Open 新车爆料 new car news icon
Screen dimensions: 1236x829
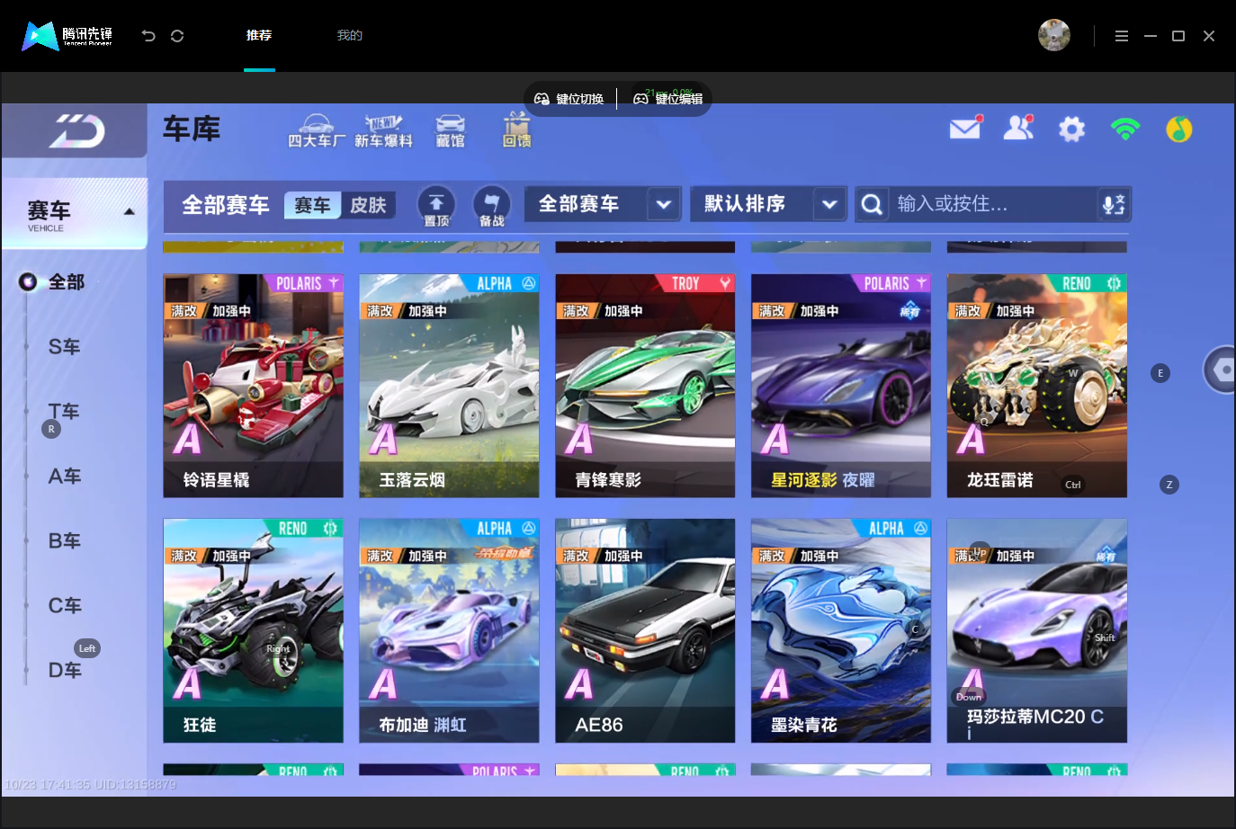click(383, 131)
